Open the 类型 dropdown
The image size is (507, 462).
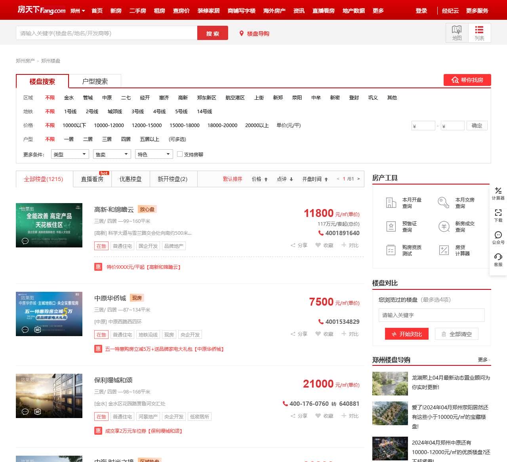[x=70, y=154]
